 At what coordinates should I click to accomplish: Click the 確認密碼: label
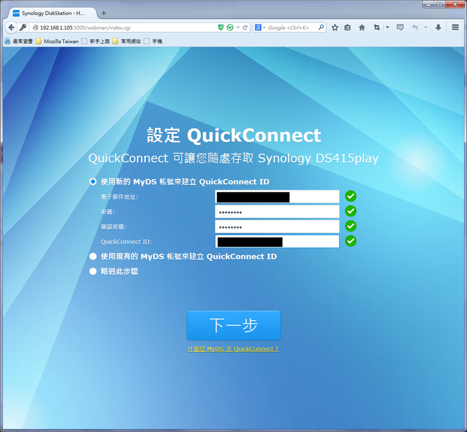[x=114, y=227]
